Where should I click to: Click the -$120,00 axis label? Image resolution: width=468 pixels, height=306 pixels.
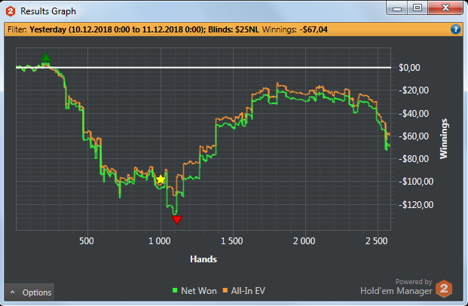416,205
